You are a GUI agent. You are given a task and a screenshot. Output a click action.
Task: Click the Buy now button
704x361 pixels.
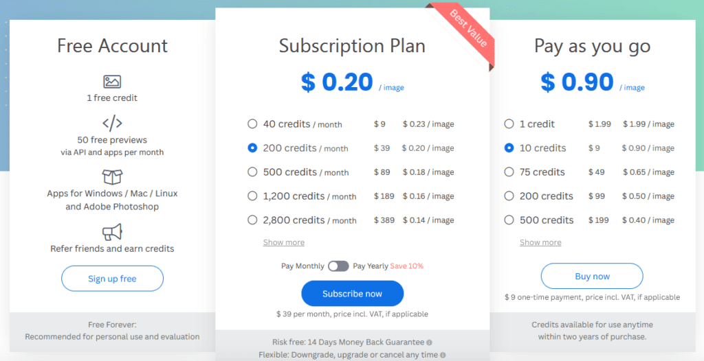[592, 277]
